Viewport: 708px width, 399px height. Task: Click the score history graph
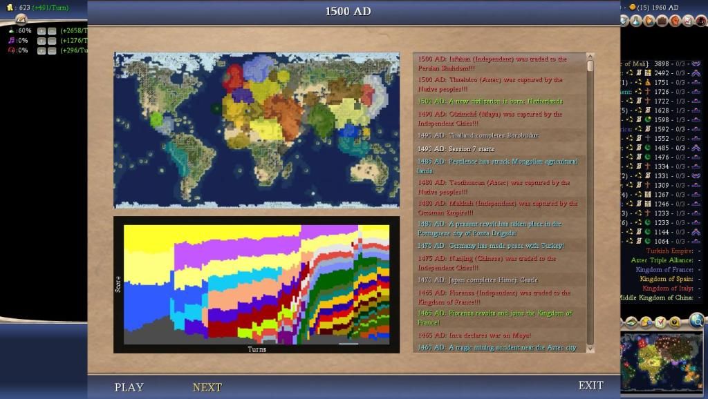point(257,284)
